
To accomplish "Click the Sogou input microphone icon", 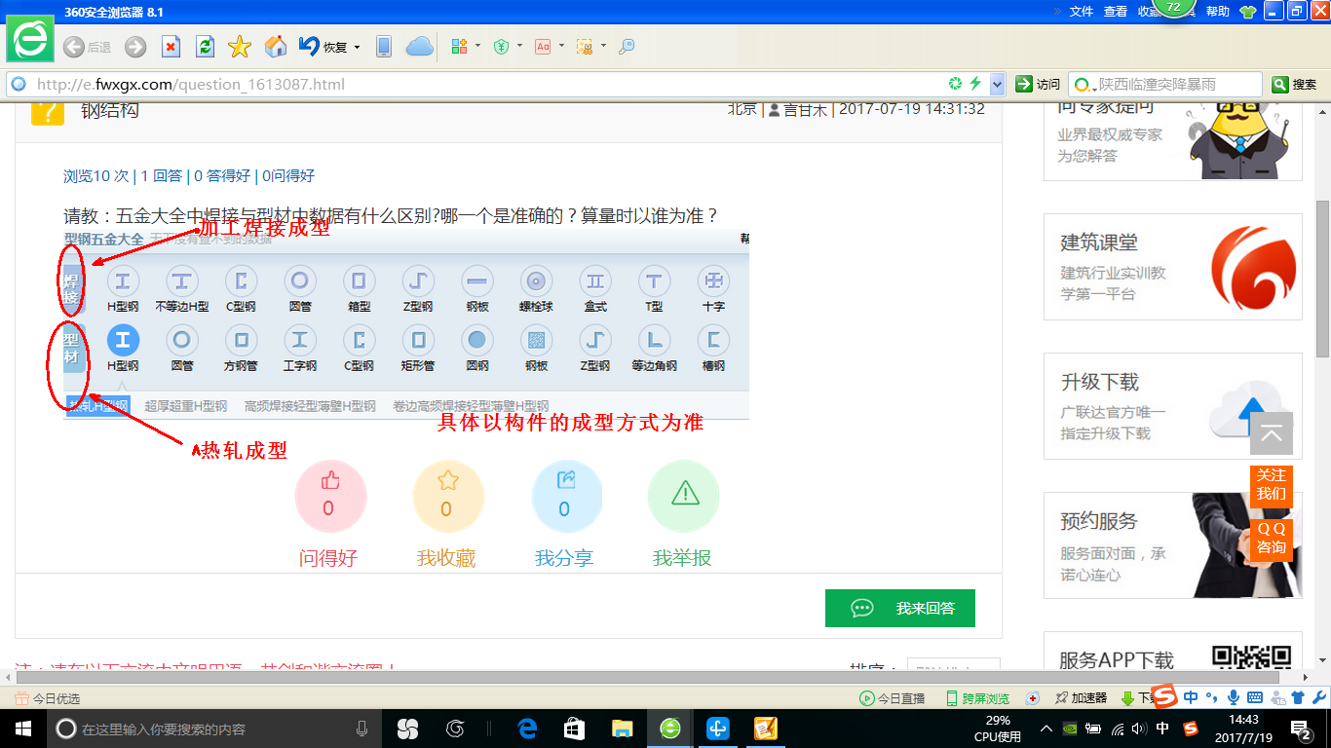I will coord(1234,697).
